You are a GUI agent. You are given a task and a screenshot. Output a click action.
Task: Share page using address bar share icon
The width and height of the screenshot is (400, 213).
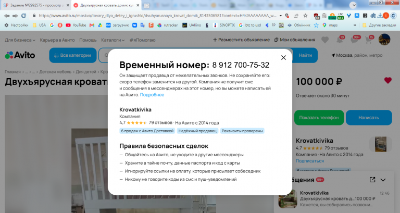(x=296, y=16)
